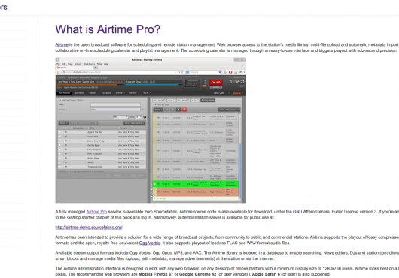Click the round help icon beside the search dropdowns

click(145, 117)
